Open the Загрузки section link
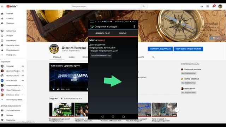226x127 pixels. pyautogui.click(x=53, y=98)
